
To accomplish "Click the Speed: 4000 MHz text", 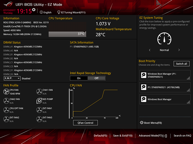I will [x=12, y=30].
